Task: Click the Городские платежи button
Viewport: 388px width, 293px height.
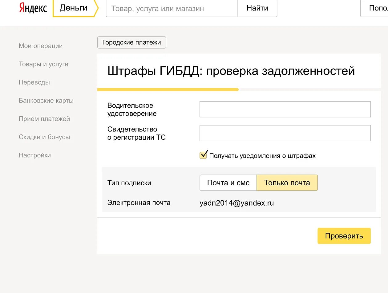Action: pos(131,42)
